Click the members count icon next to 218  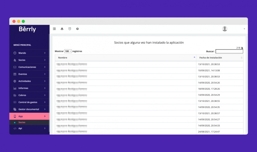[242, 48]
